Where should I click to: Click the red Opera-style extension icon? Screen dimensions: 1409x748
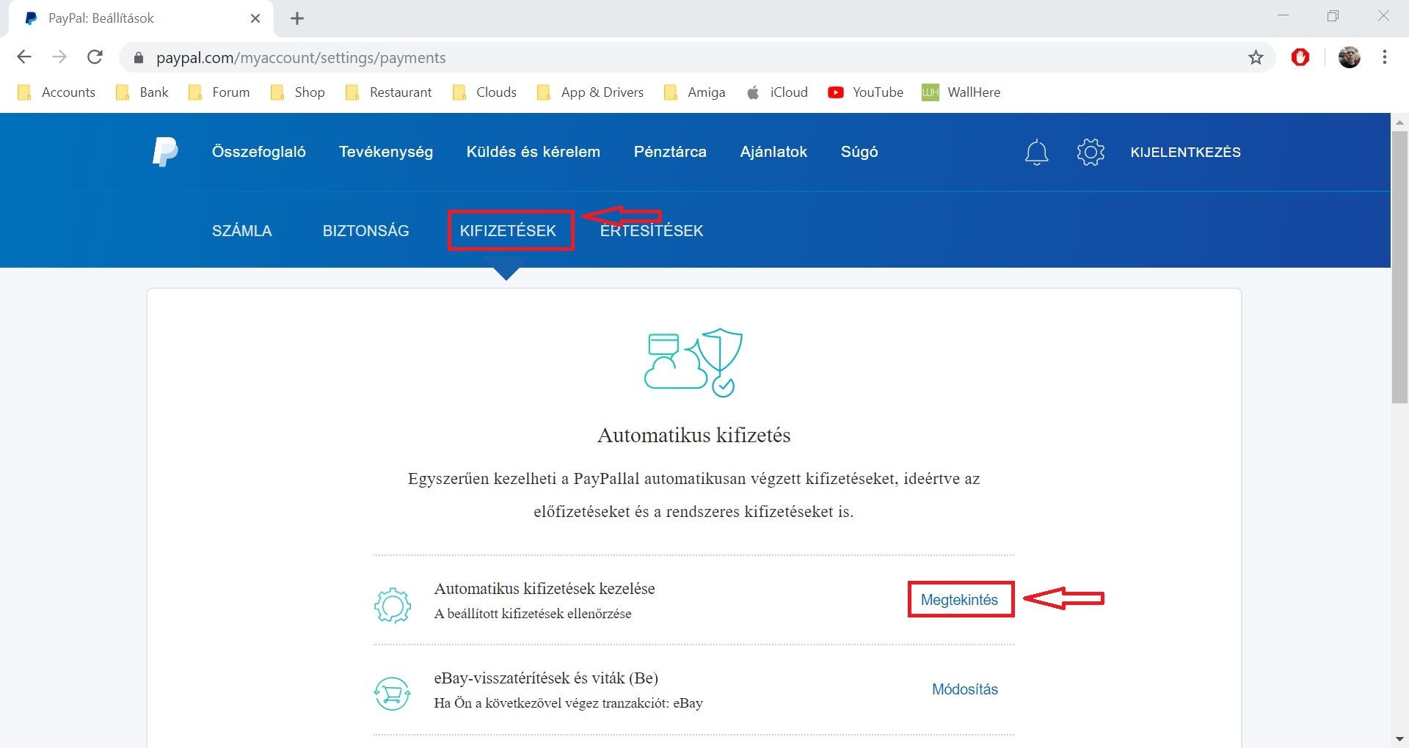pyautogui.click(x=1300, y=57)
